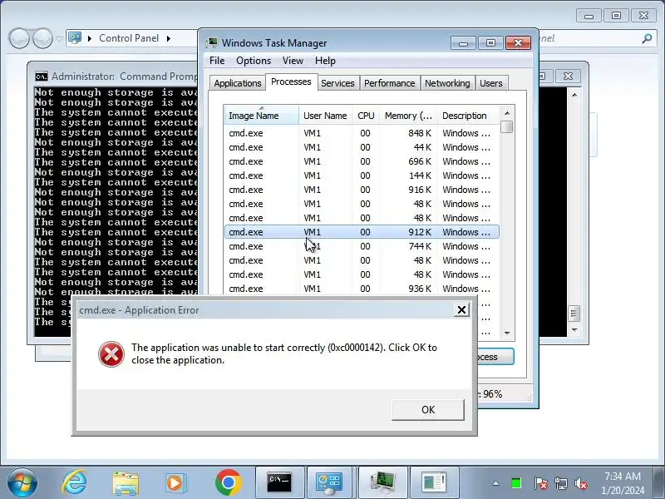This screenshot has width=665, height=499.
Task: Close the Administrator Command Prompt window
Action: (x=568, y=76)
